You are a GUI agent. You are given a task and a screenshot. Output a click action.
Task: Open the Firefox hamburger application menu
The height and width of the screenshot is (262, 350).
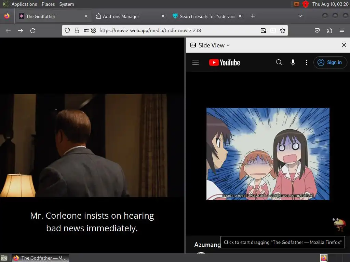[342, 30]
